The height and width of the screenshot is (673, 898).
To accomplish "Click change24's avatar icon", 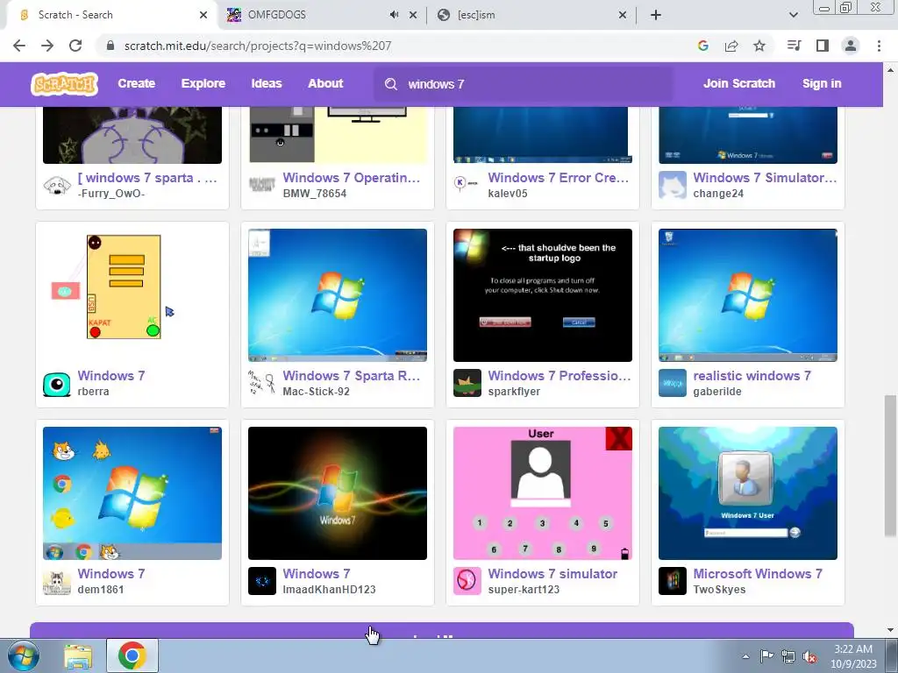I will click(672, 186).
